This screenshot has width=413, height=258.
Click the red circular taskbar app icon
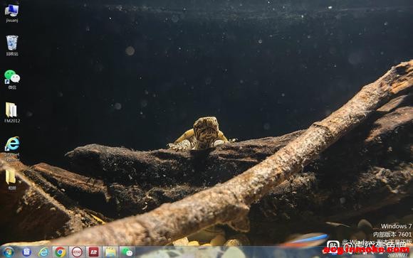click(x=77, y=252)
